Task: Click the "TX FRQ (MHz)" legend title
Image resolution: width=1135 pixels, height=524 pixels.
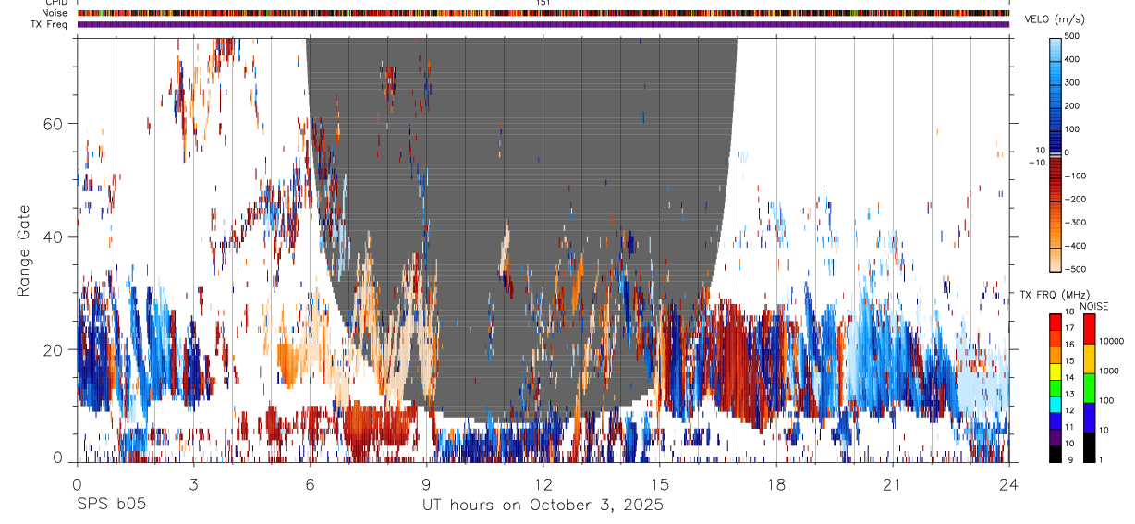Action: [x=1055, y=294]
